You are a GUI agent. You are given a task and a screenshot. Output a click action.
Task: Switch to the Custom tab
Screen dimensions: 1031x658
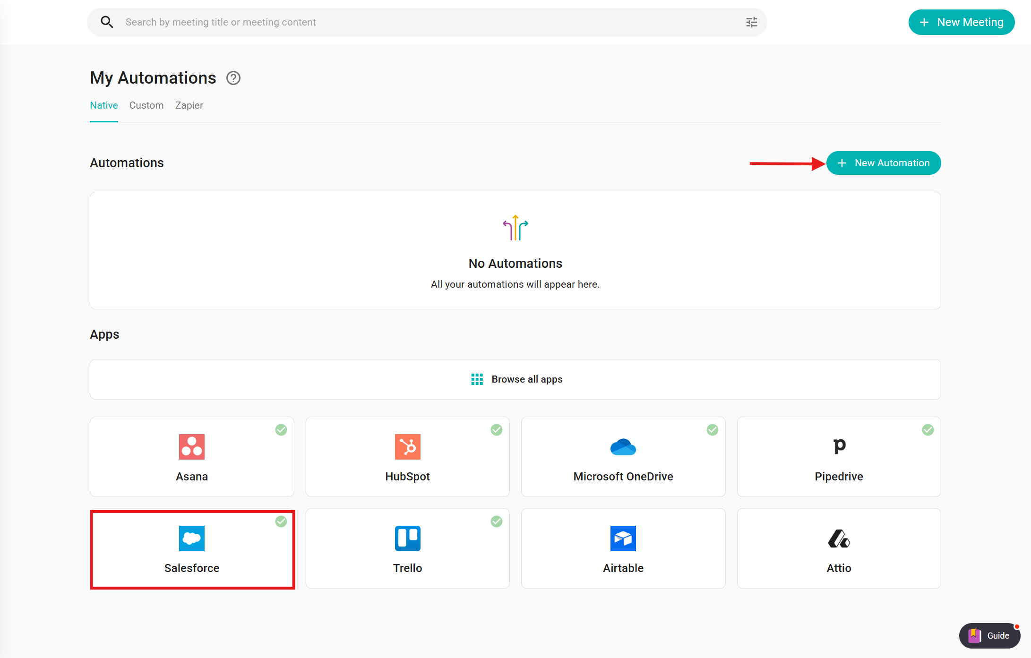[146, 105]
